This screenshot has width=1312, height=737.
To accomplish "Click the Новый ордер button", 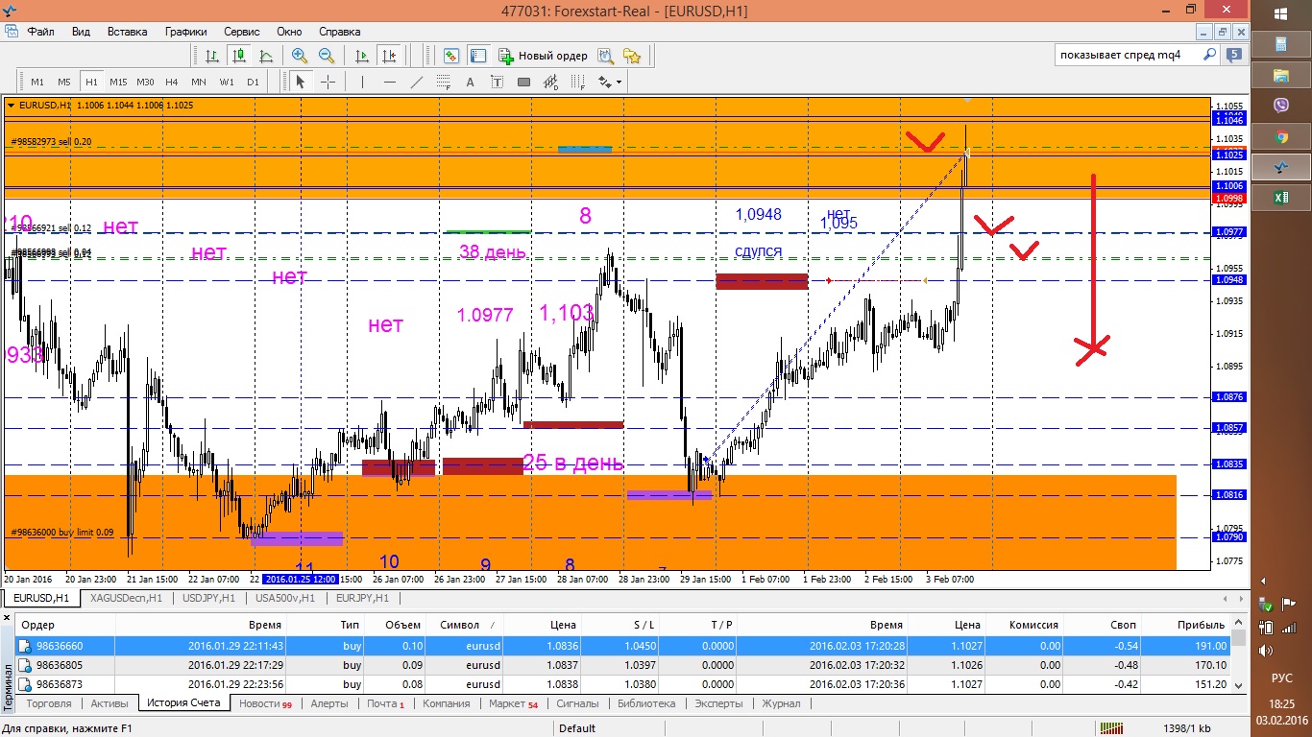I will (x=544, y=56).
